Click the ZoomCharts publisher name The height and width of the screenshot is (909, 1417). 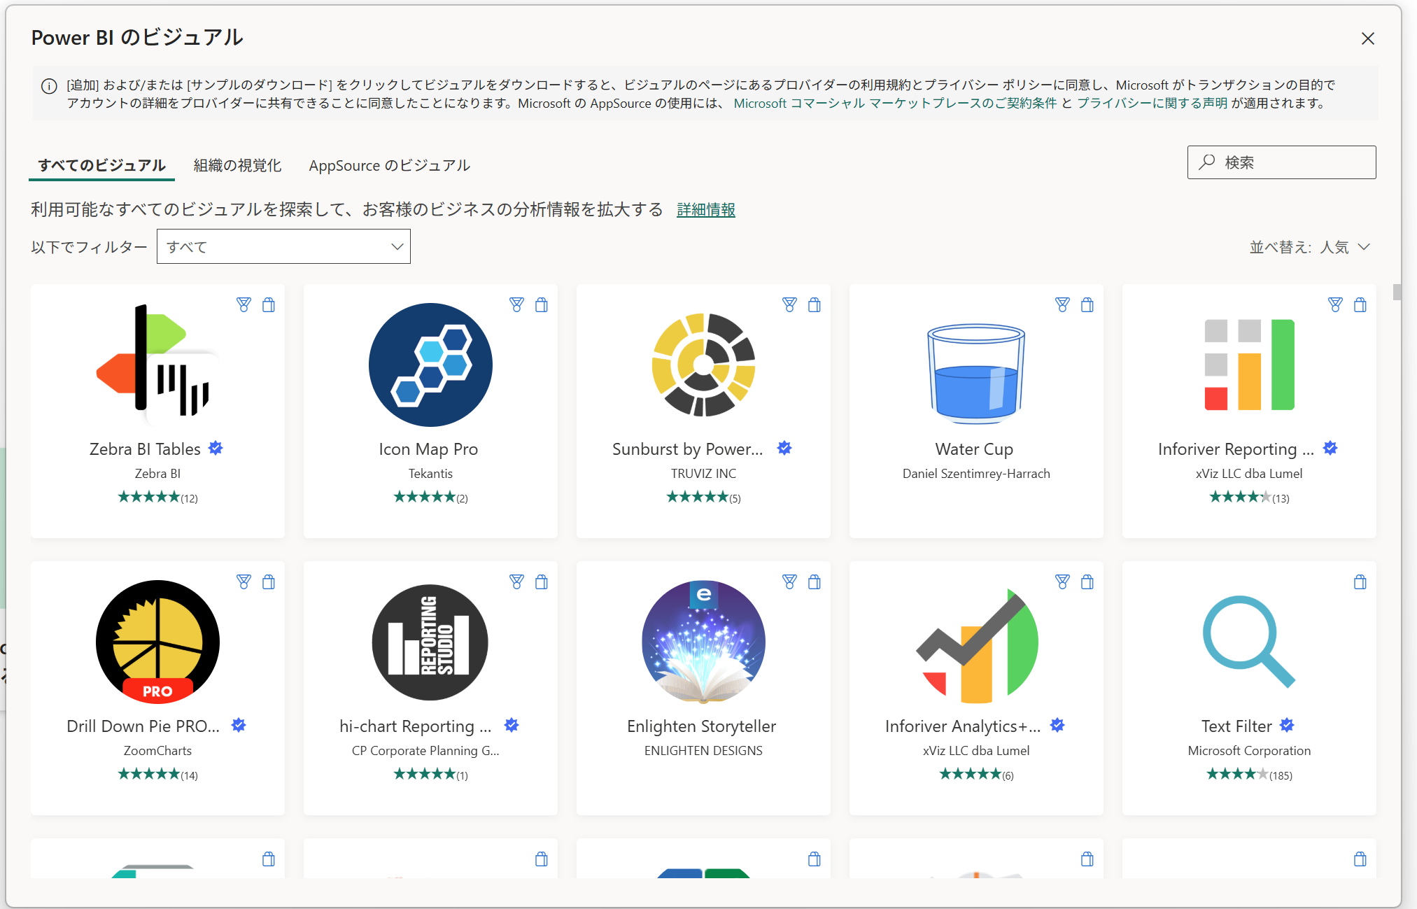157,750
